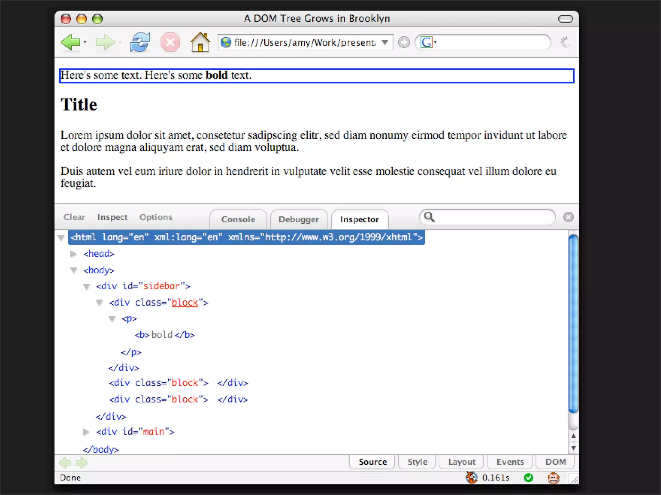Screen dimensions: 661x495
Task: Open the DOM sub-tab
Action: pos(555,462)
